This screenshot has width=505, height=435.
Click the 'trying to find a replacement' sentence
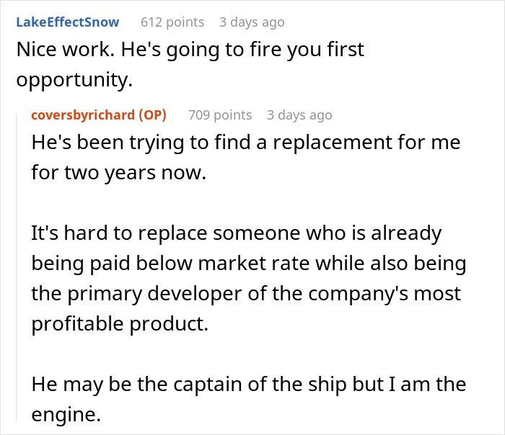(245, 142)
